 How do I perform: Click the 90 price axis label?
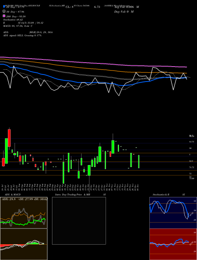[x=190, y=148]
